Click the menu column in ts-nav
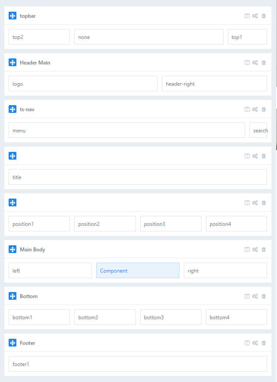The image size is (277, 382). [127, 130]
